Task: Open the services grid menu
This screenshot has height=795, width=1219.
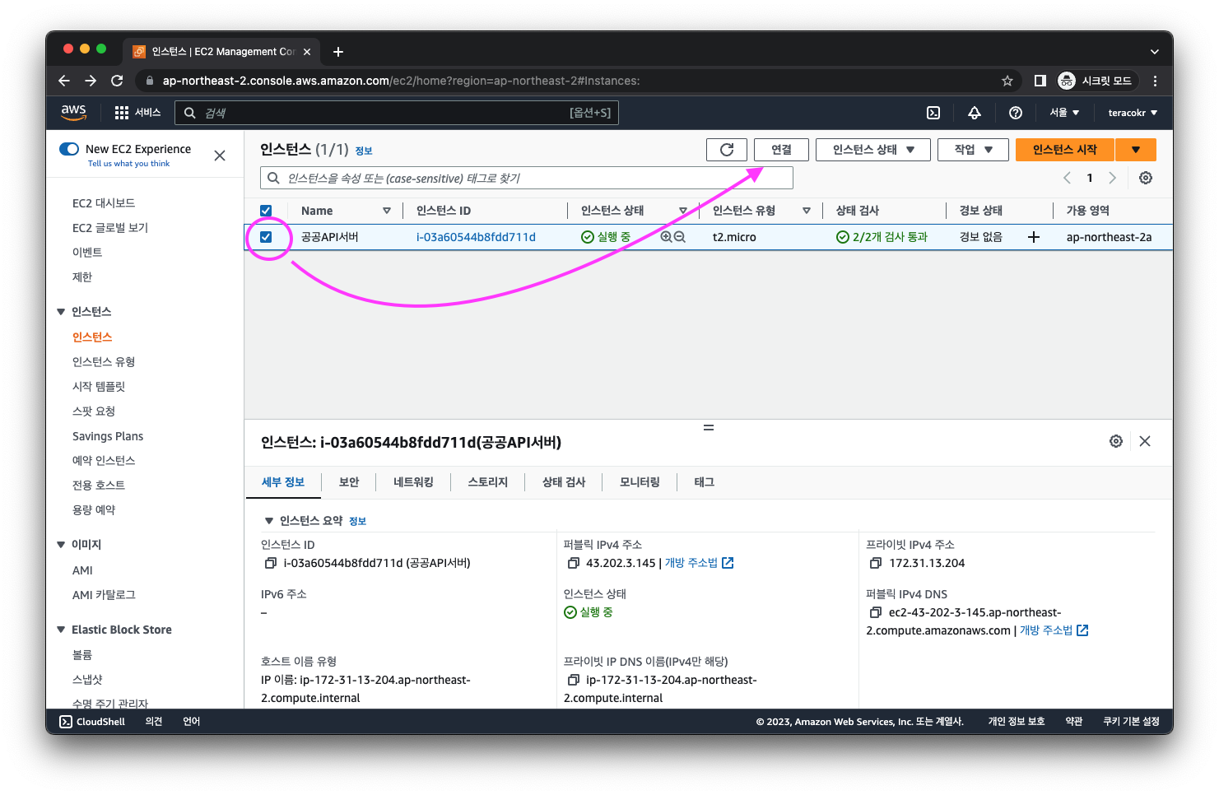Action: coord(122,113)
